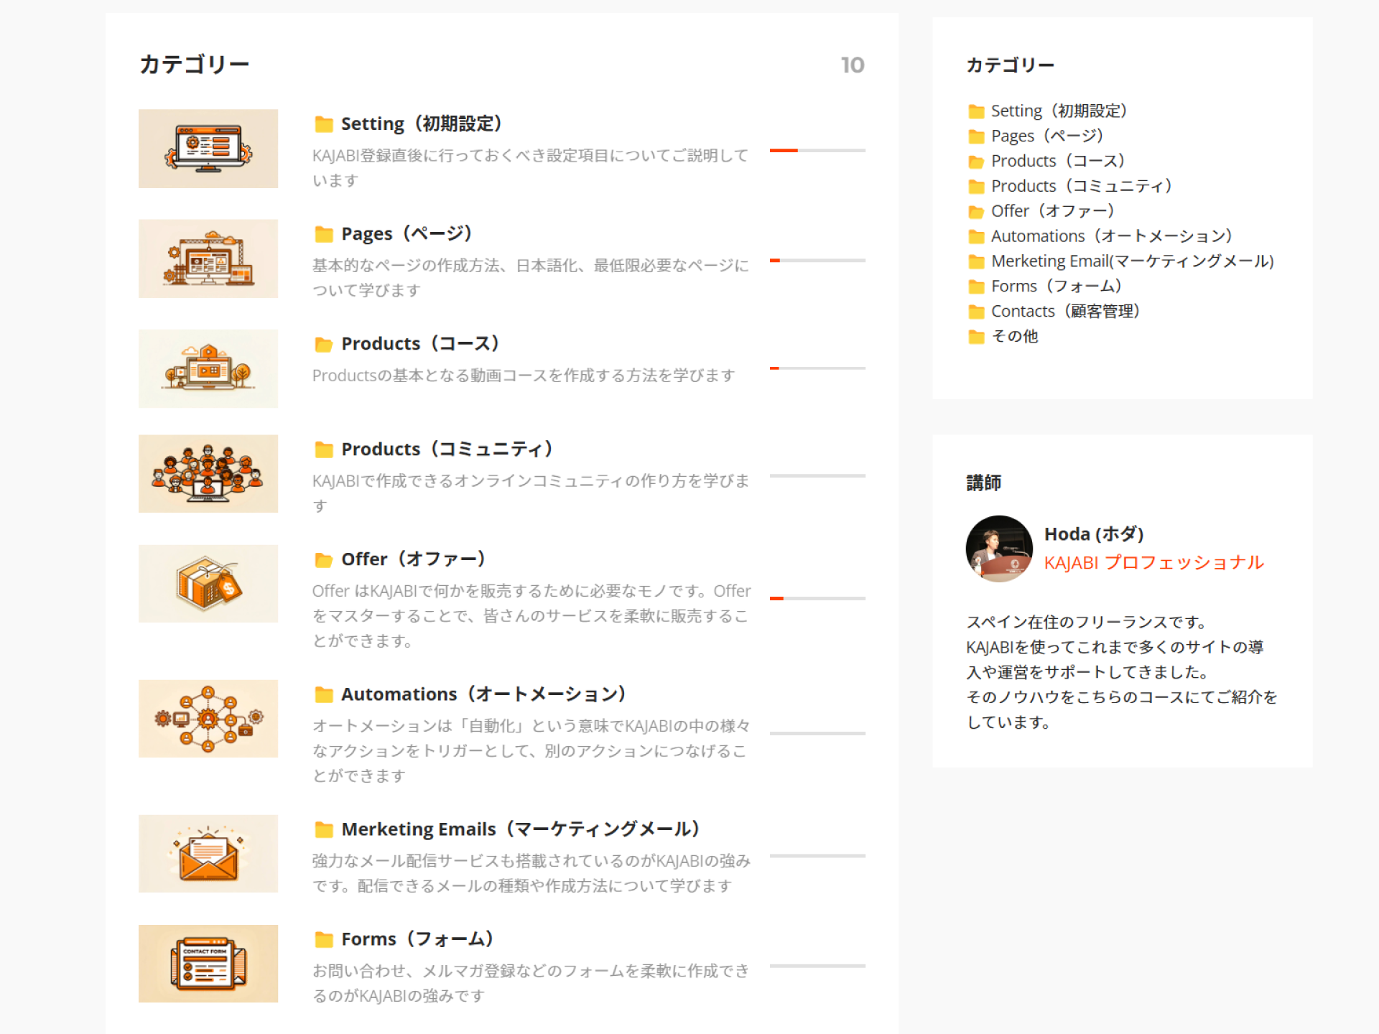Open Products (コミュニティ) category title
1379x1034 pixels.
447,449
